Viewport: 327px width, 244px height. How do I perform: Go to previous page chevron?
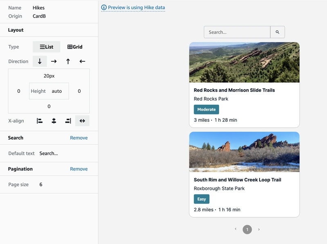click(x=236, y=229)
